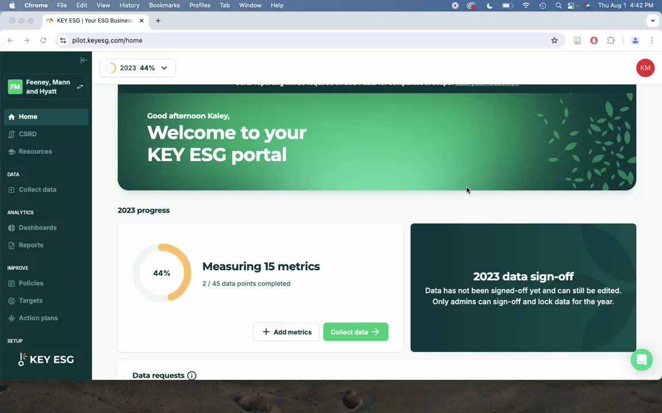This screenshot has height=413, width=662.
Task: Collapse the sidebar with arrow icon
Action: point(83,60)
